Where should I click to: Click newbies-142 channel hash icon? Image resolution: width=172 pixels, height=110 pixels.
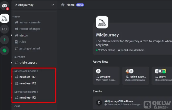coord(16,83)
